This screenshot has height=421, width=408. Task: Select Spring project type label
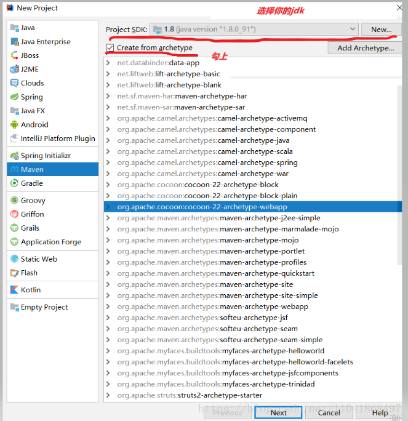pyautogui.click(x=31, y=97)
